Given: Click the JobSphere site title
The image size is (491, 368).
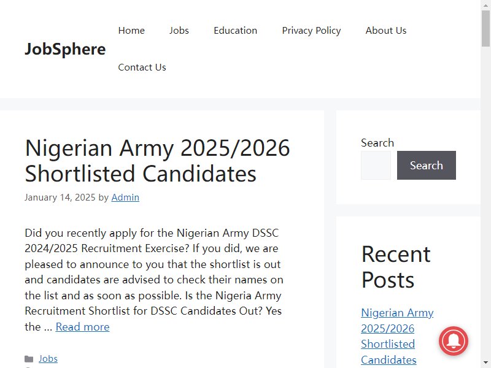Looking at the screenshot, I should 65,49.
